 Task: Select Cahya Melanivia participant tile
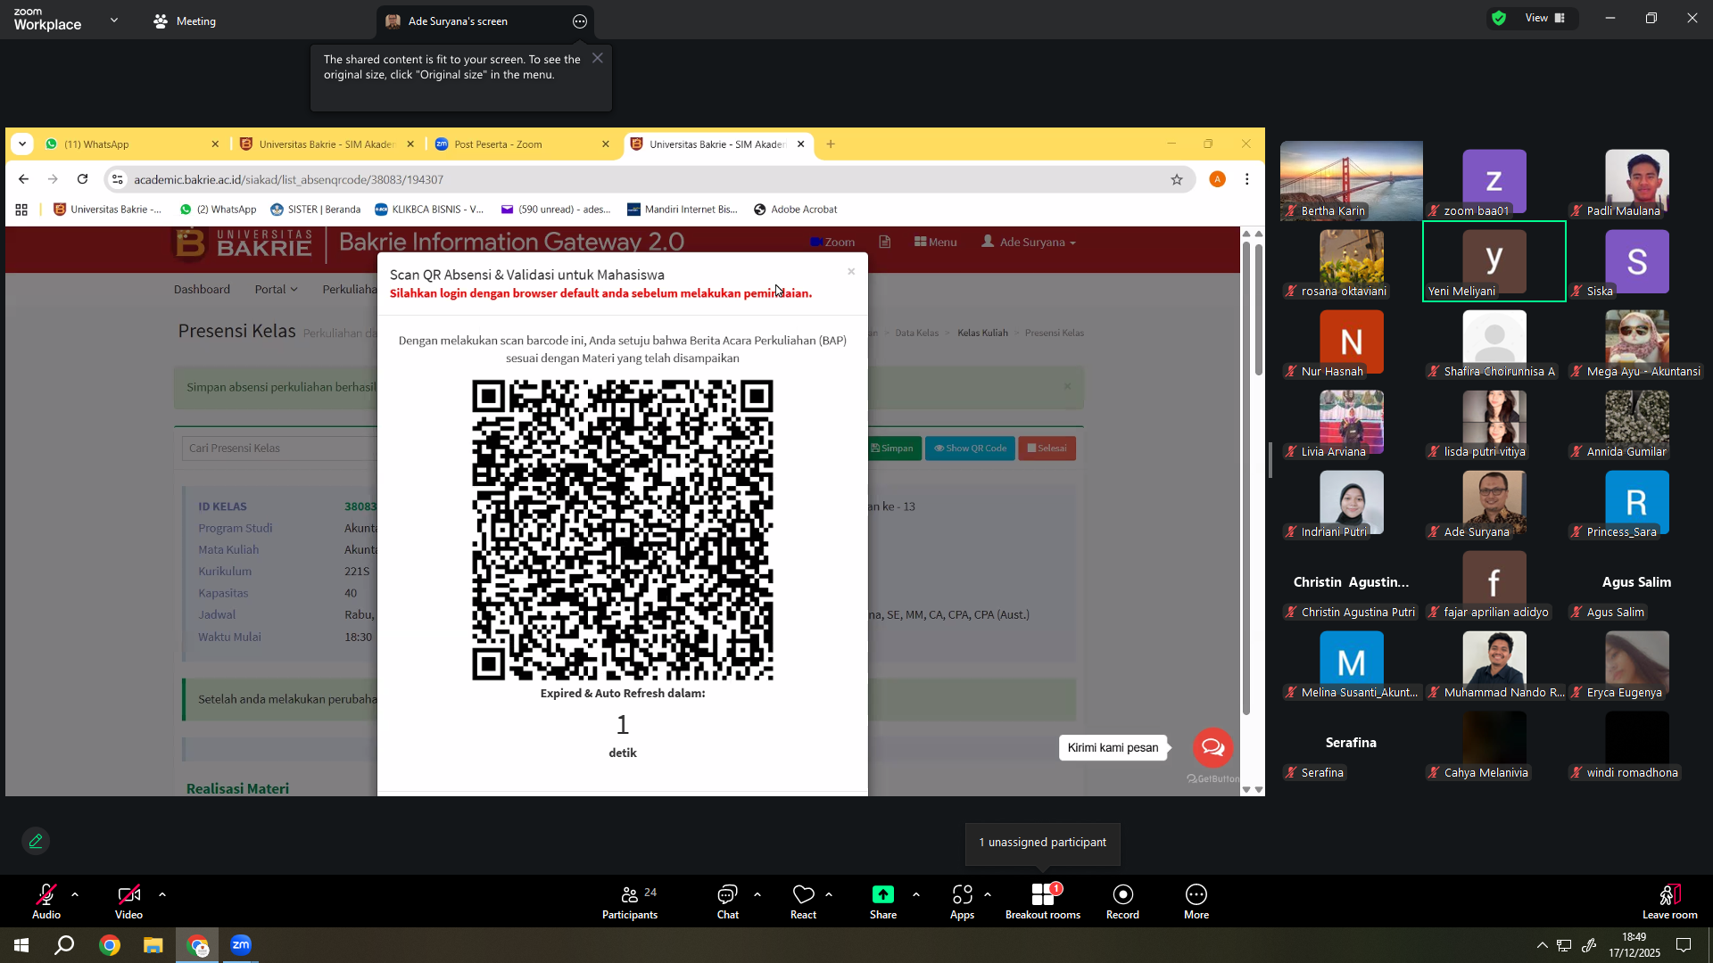[1494, 743]
